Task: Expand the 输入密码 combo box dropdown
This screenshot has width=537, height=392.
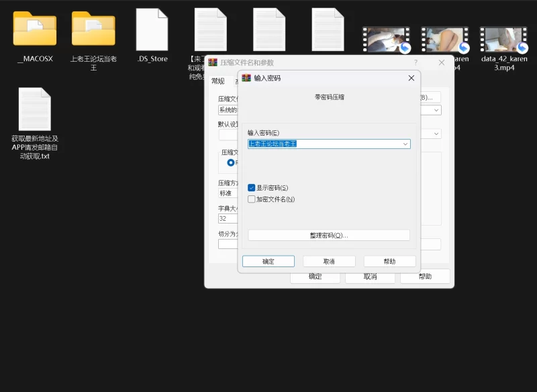Action: 405,144
